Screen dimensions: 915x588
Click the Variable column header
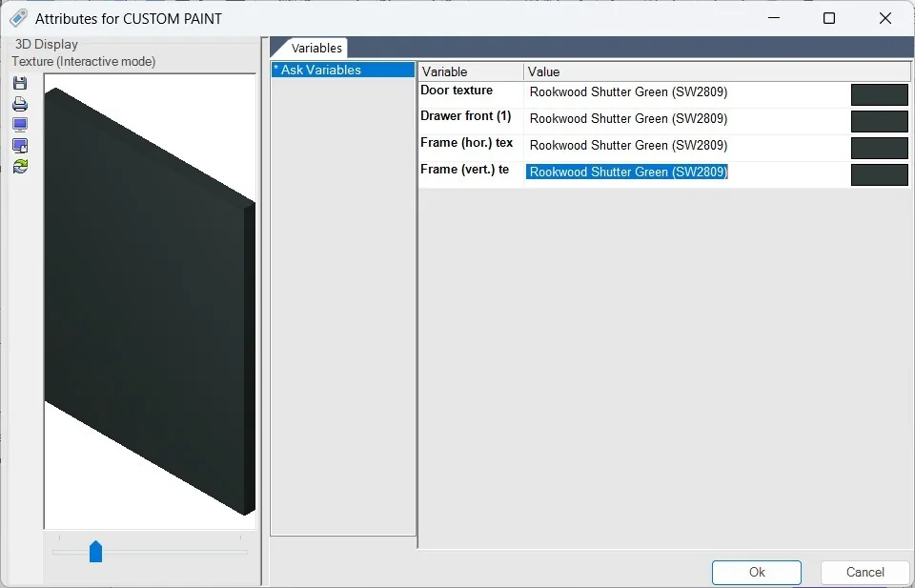(470, 71)
